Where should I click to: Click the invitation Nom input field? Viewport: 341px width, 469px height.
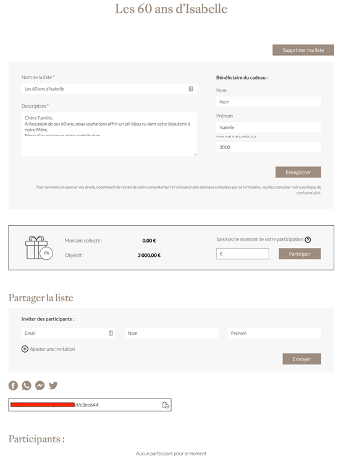[171, 333]
